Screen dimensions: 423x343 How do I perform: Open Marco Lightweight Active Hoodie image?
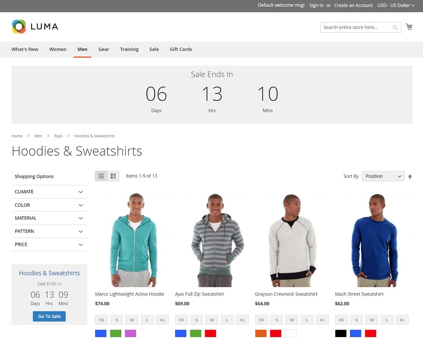134,240
